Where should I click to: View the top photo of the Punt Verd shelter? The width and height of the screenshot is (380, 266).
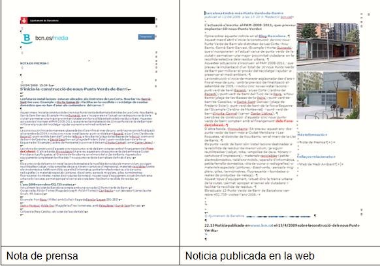(328, 47)
